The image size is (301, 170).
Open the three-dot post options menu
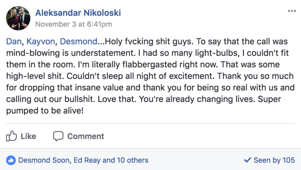pos(292,11)
